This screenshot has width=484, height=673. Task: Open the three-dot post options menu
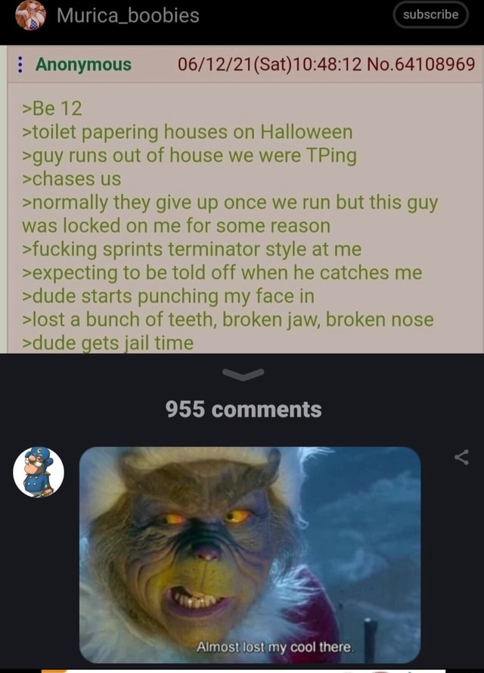[x=20, y=64]
